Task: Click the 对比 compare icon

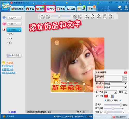Action: coord(104,16)
